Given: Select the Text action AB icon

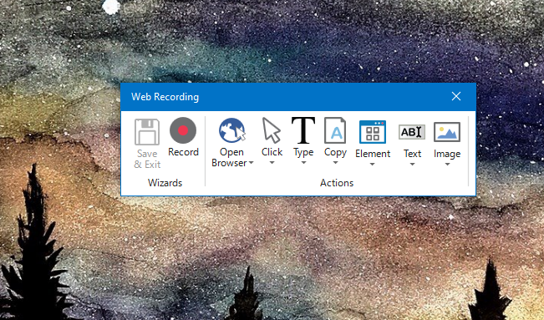Looking at the screenshot, I should (x=412, y=132).
